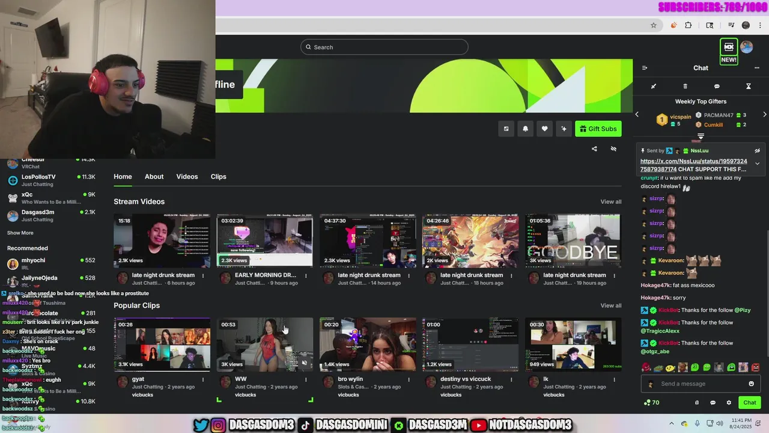The height and width of the screenshot is (433, 769).
Task: Switch to the About tab
Action: 154,176
